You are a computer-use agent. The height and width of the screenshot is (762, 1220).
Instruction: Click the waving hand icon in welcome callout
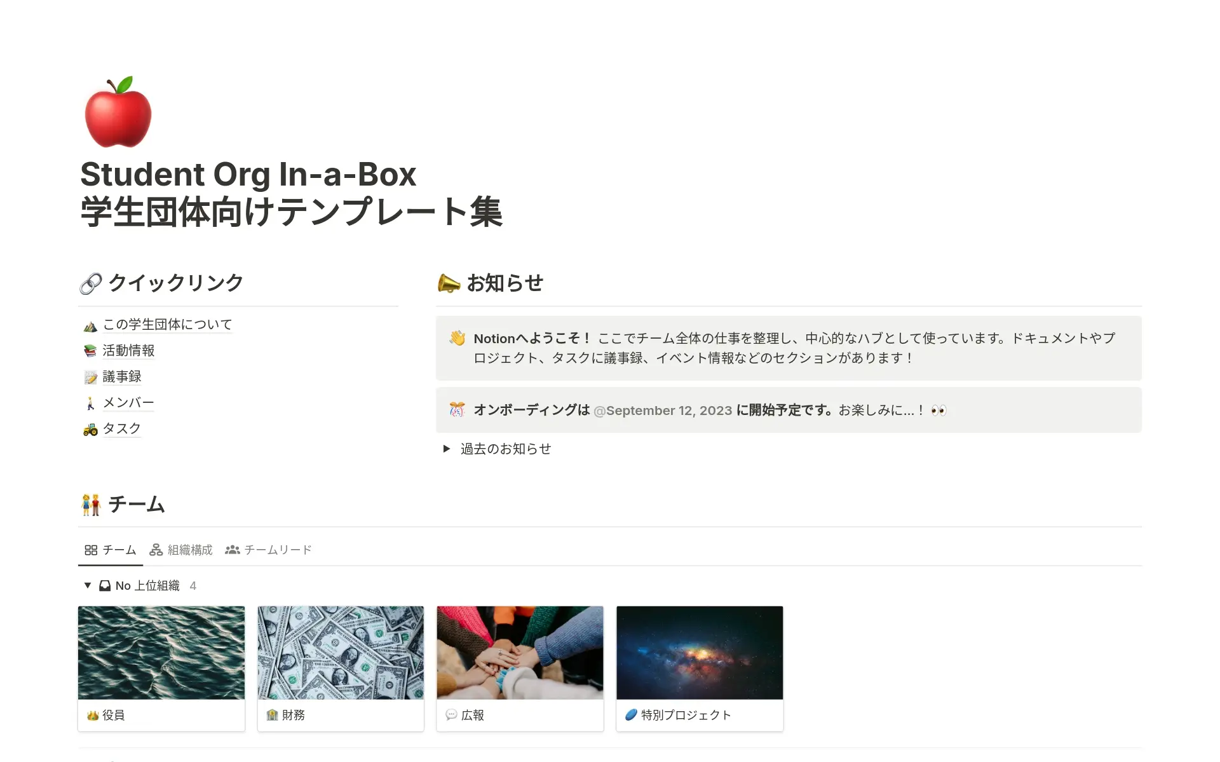pyautogui.click(x=457, y=338)
